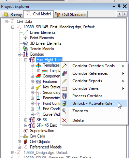Switch to the Civil Standards tab

71,15
